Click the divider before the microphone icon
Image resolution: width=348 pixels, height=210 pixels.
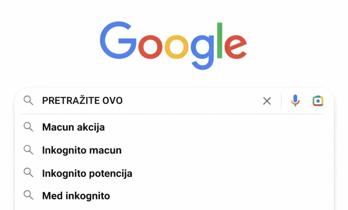point(281,101)
